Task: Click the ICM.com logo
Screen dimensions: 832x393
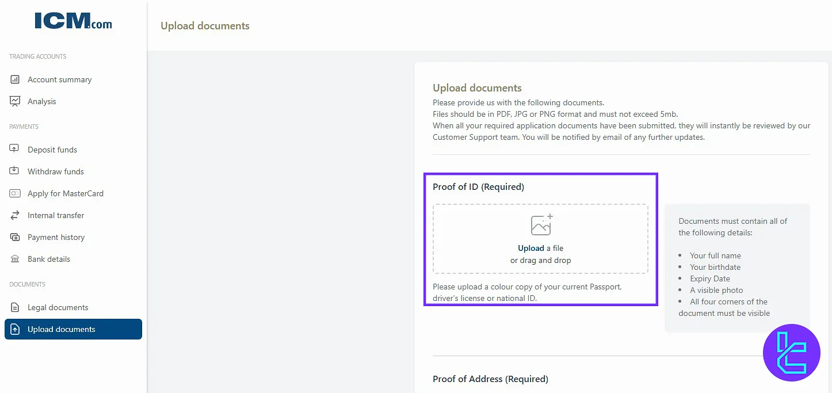Action: [x=73, y=21]
